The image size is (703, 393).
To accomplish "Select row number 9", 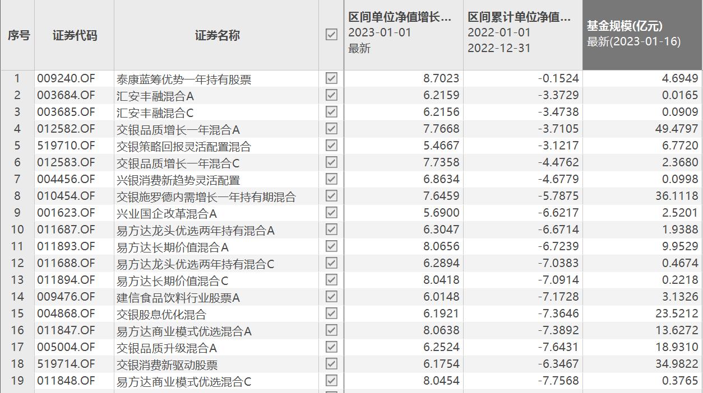I will coord(17,213).
